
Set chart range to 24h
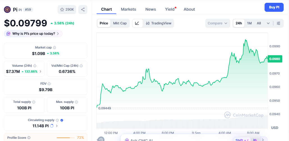pos(239,23)
